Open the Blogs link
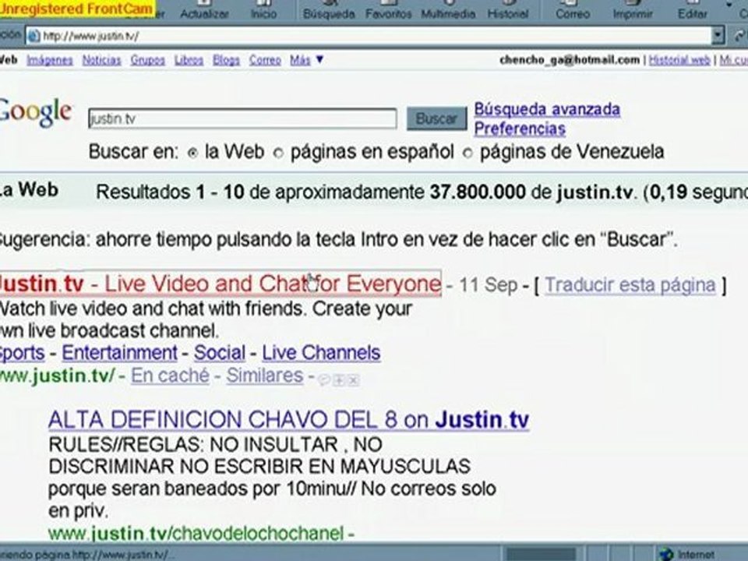Image resolution: width=748 pixels, height=561 pixels. [x=226, y=60]
